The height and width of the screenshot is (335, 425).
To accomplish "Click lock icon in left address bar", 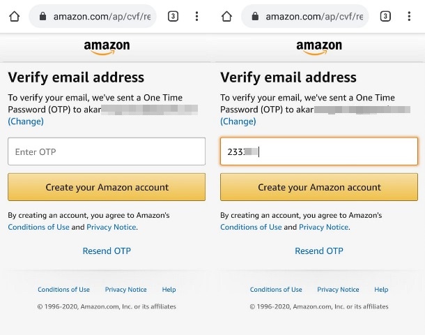I will [x=42, y=16].
